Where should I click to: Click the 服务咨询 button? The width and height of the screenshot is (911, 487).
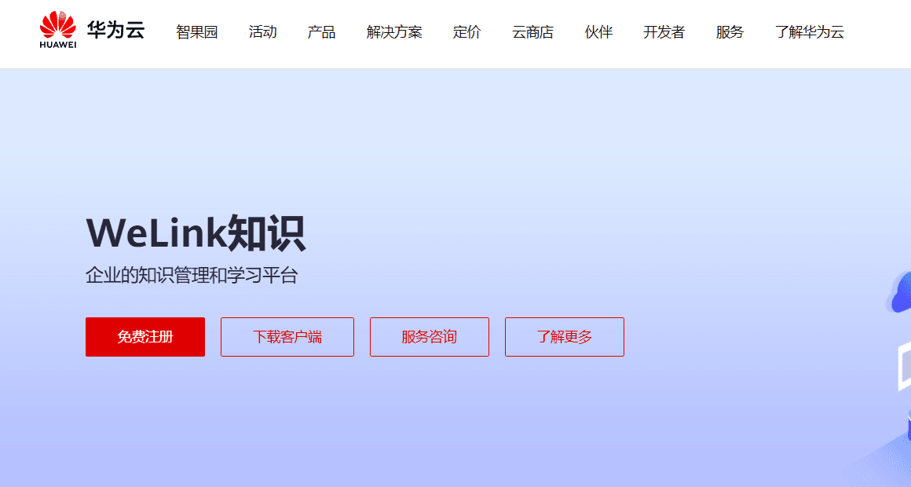pos(430,337)
